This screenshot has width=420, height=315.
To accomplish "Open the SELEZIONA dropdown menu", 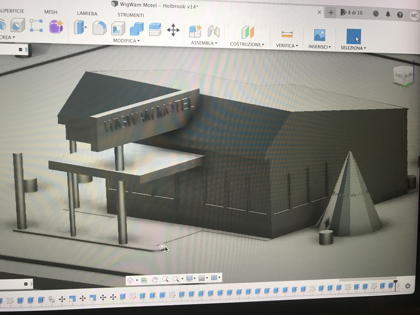I will point(353,48).
